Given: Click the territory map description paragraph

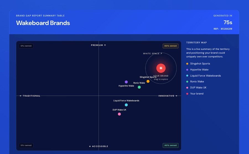Looking at the screenshot, I should click(208, 53).
